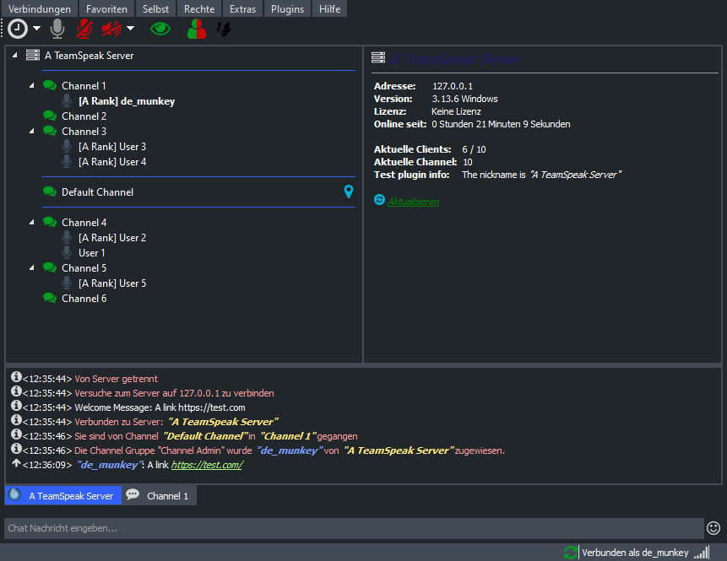This screenshot has width=727, height=561.
Task: Click the Channel 4 speech bubble icon
Action: click(x=50, y=223)
